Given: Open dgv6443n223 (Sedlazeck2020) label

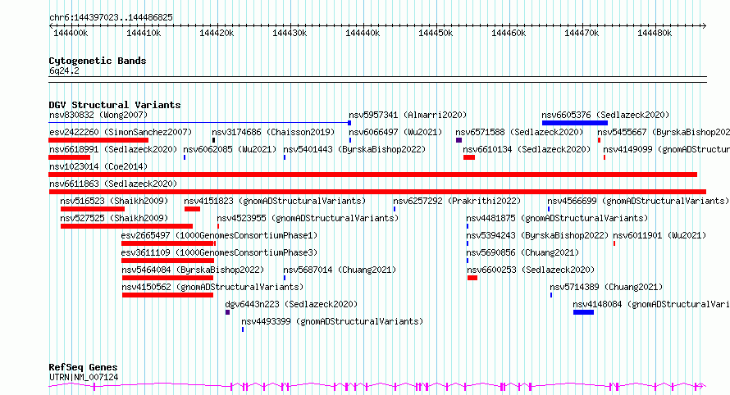Looking at the screenshot, I should [291, 304].
